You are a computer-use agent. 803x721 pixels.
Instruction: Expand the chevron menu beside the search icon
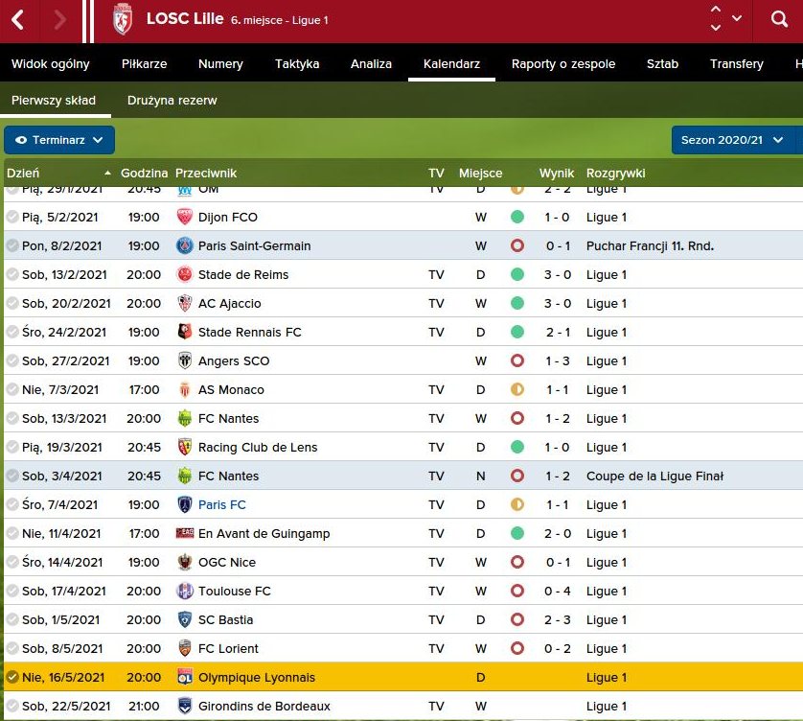point(736,19)
